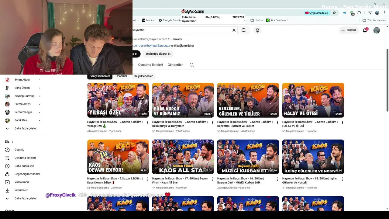Image resolution: width=389 pixels, height=219 pixels.
Task: Play Benzerler, Gülenler ve Tikliler thumbnail
Action: tap(248, 100)
